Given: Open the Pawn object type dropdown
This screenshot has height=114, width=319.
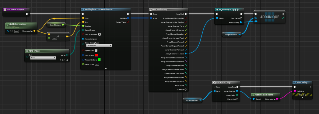Looking at the screenshot, I should click(x=43, y=58).
